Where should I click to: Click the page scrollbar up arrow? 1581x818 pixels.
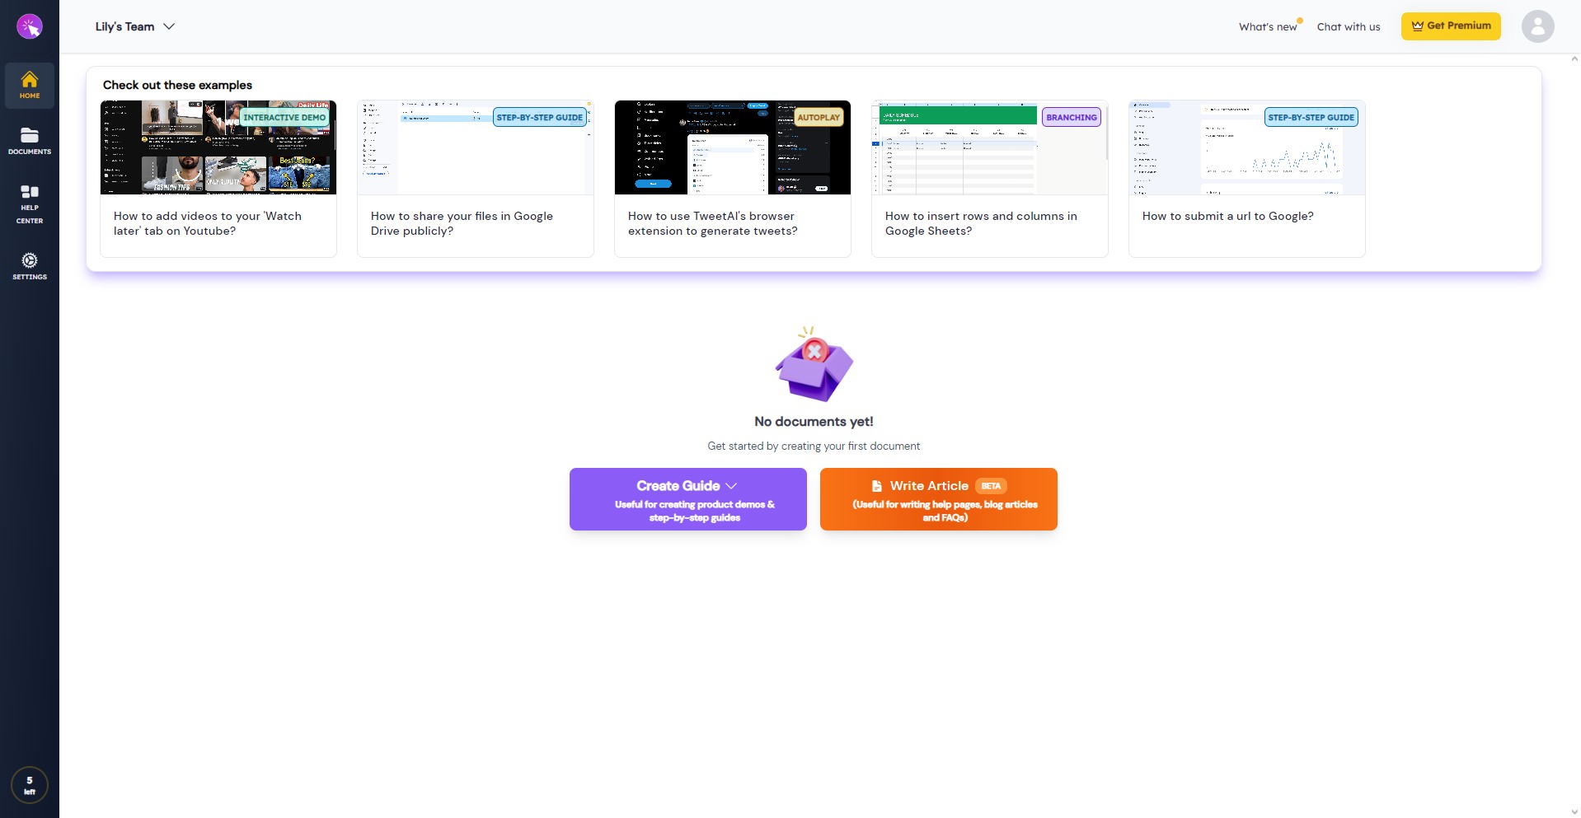coord(1574,59)
